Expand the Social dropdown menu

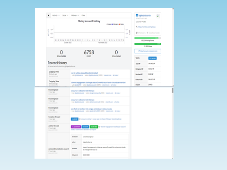[x=65, y=16]
